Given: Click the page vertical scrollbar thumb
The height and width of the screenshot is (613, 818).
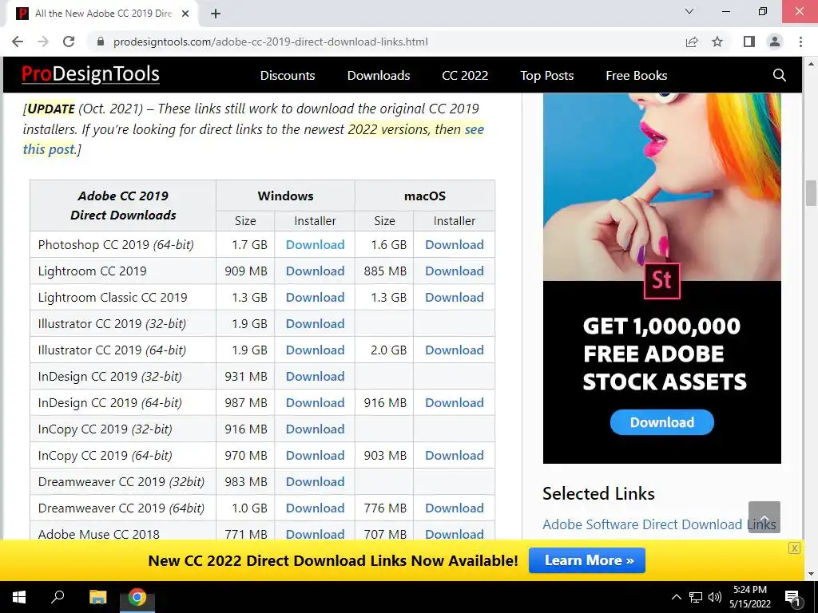Looking at the screenshot, I should coord(811,193).
